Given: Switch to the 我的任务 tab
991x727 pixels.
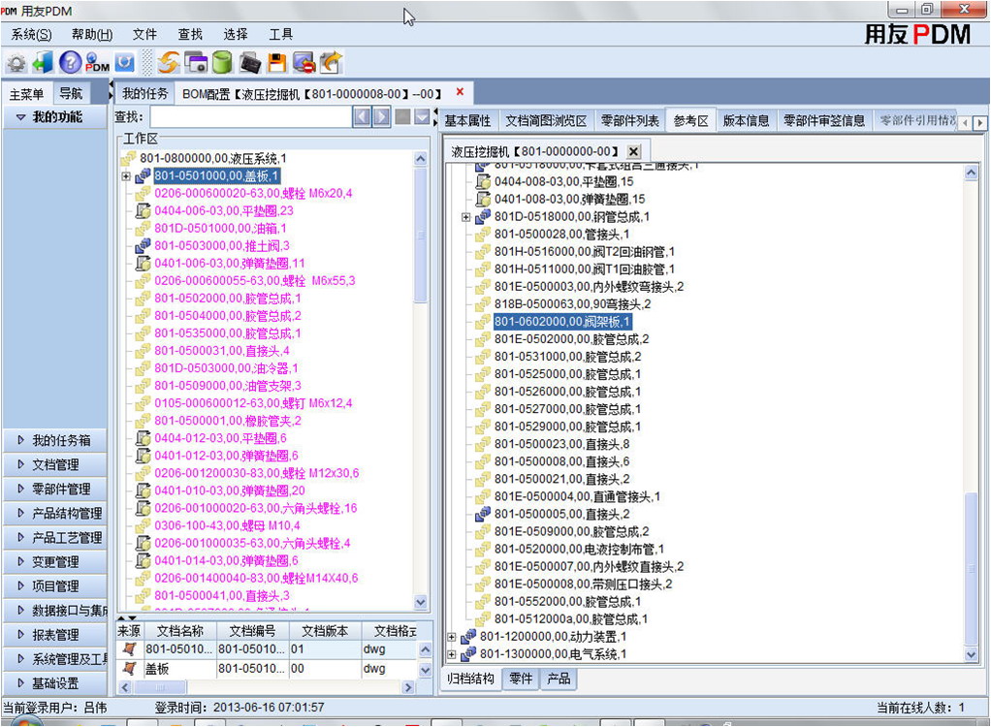Looking at the screenshot, I should (x=144, y=93).
